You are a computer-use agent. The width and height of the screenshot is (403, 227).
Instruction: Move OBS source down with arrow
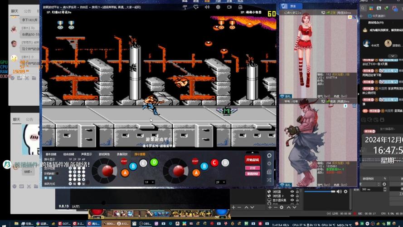coord(295,207)
